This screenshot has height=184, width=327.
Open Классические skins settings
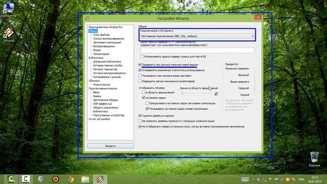click(x=102, y=84)
